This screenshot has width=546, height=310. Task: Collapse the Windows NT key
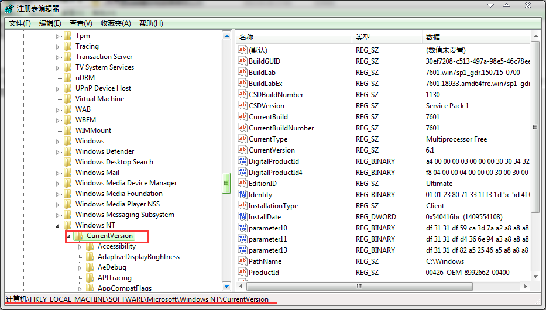58,226
